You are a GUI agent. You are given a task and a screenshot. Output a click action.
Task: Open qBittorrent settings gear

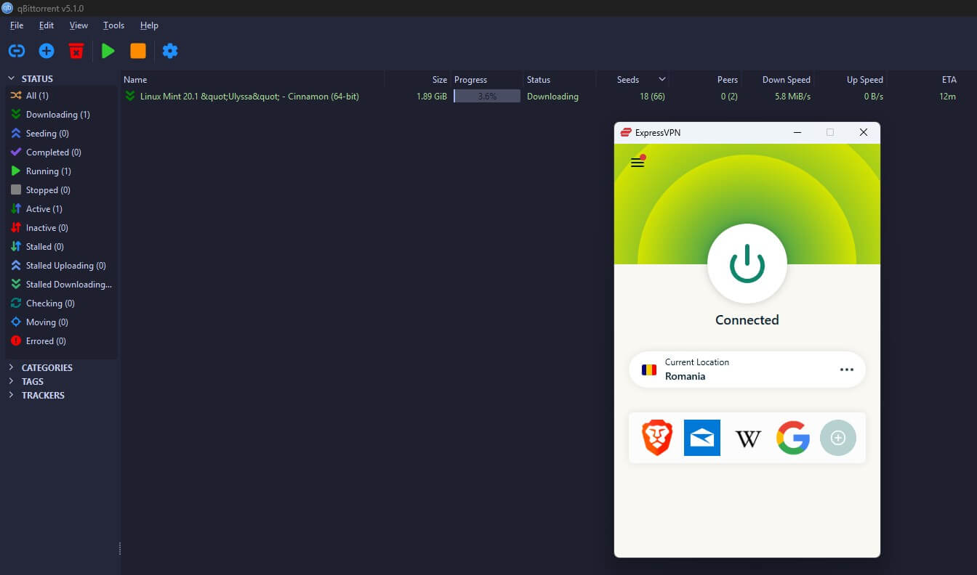(170, 51)
